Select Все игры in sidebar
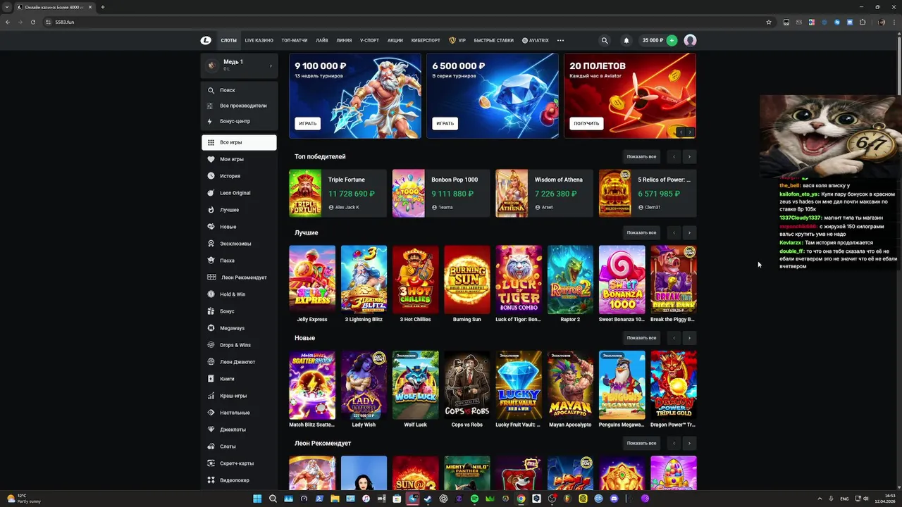 click(x=239, y=142)
